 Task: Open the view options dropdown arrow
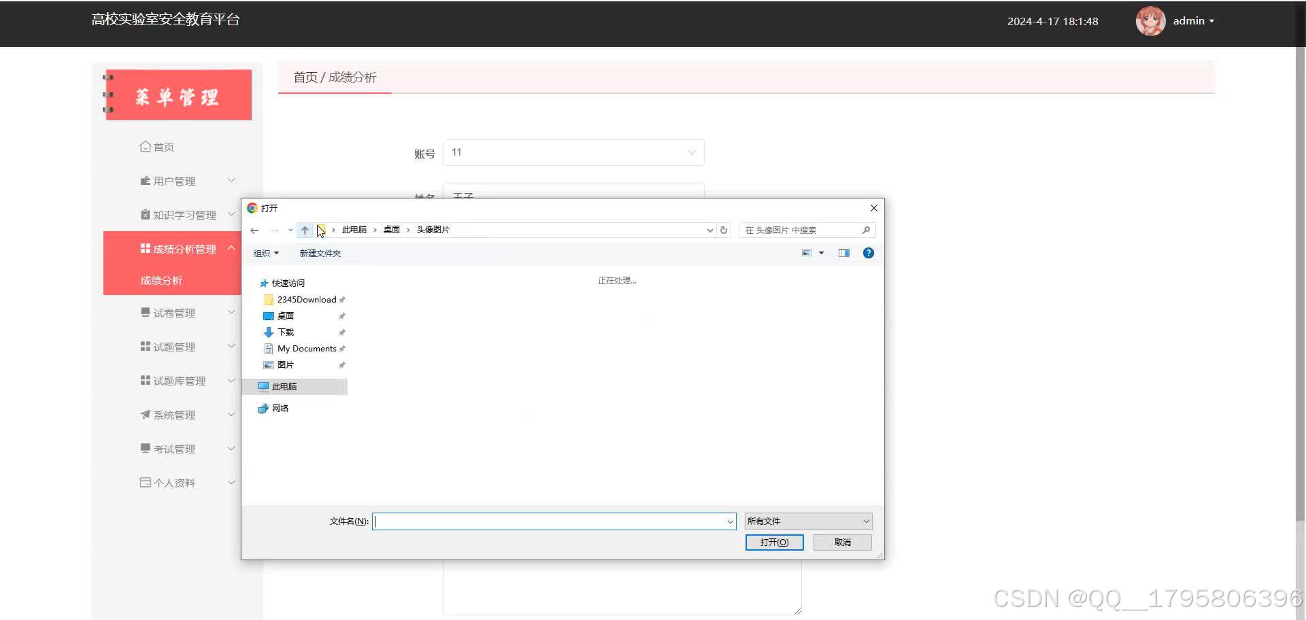point(822,253)
